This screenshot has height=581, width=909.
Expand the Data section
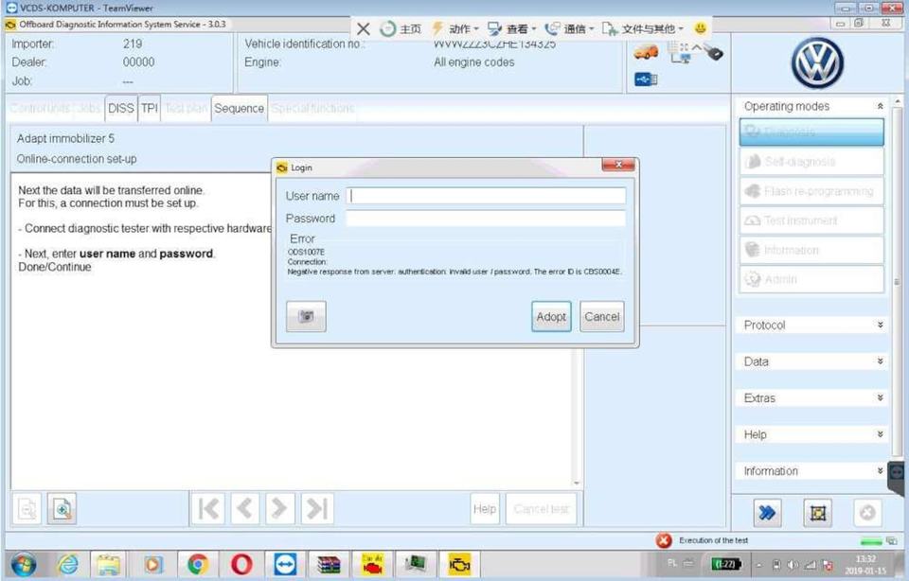coord(880,361)
